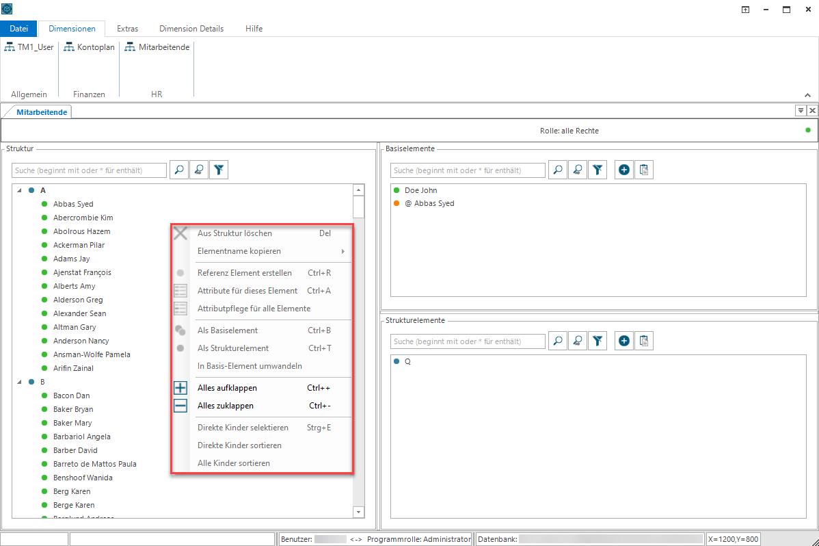
Task: Select the Mitarbeitende document tab
Action: tap(42, 112)
